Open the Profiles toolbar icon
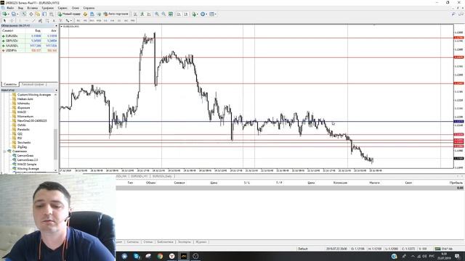The width and height of the screenshot is (465, 261). click(13, 14)
